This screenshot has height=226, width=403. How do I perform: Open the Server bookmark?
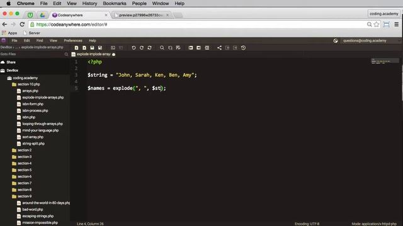(31, 33)
